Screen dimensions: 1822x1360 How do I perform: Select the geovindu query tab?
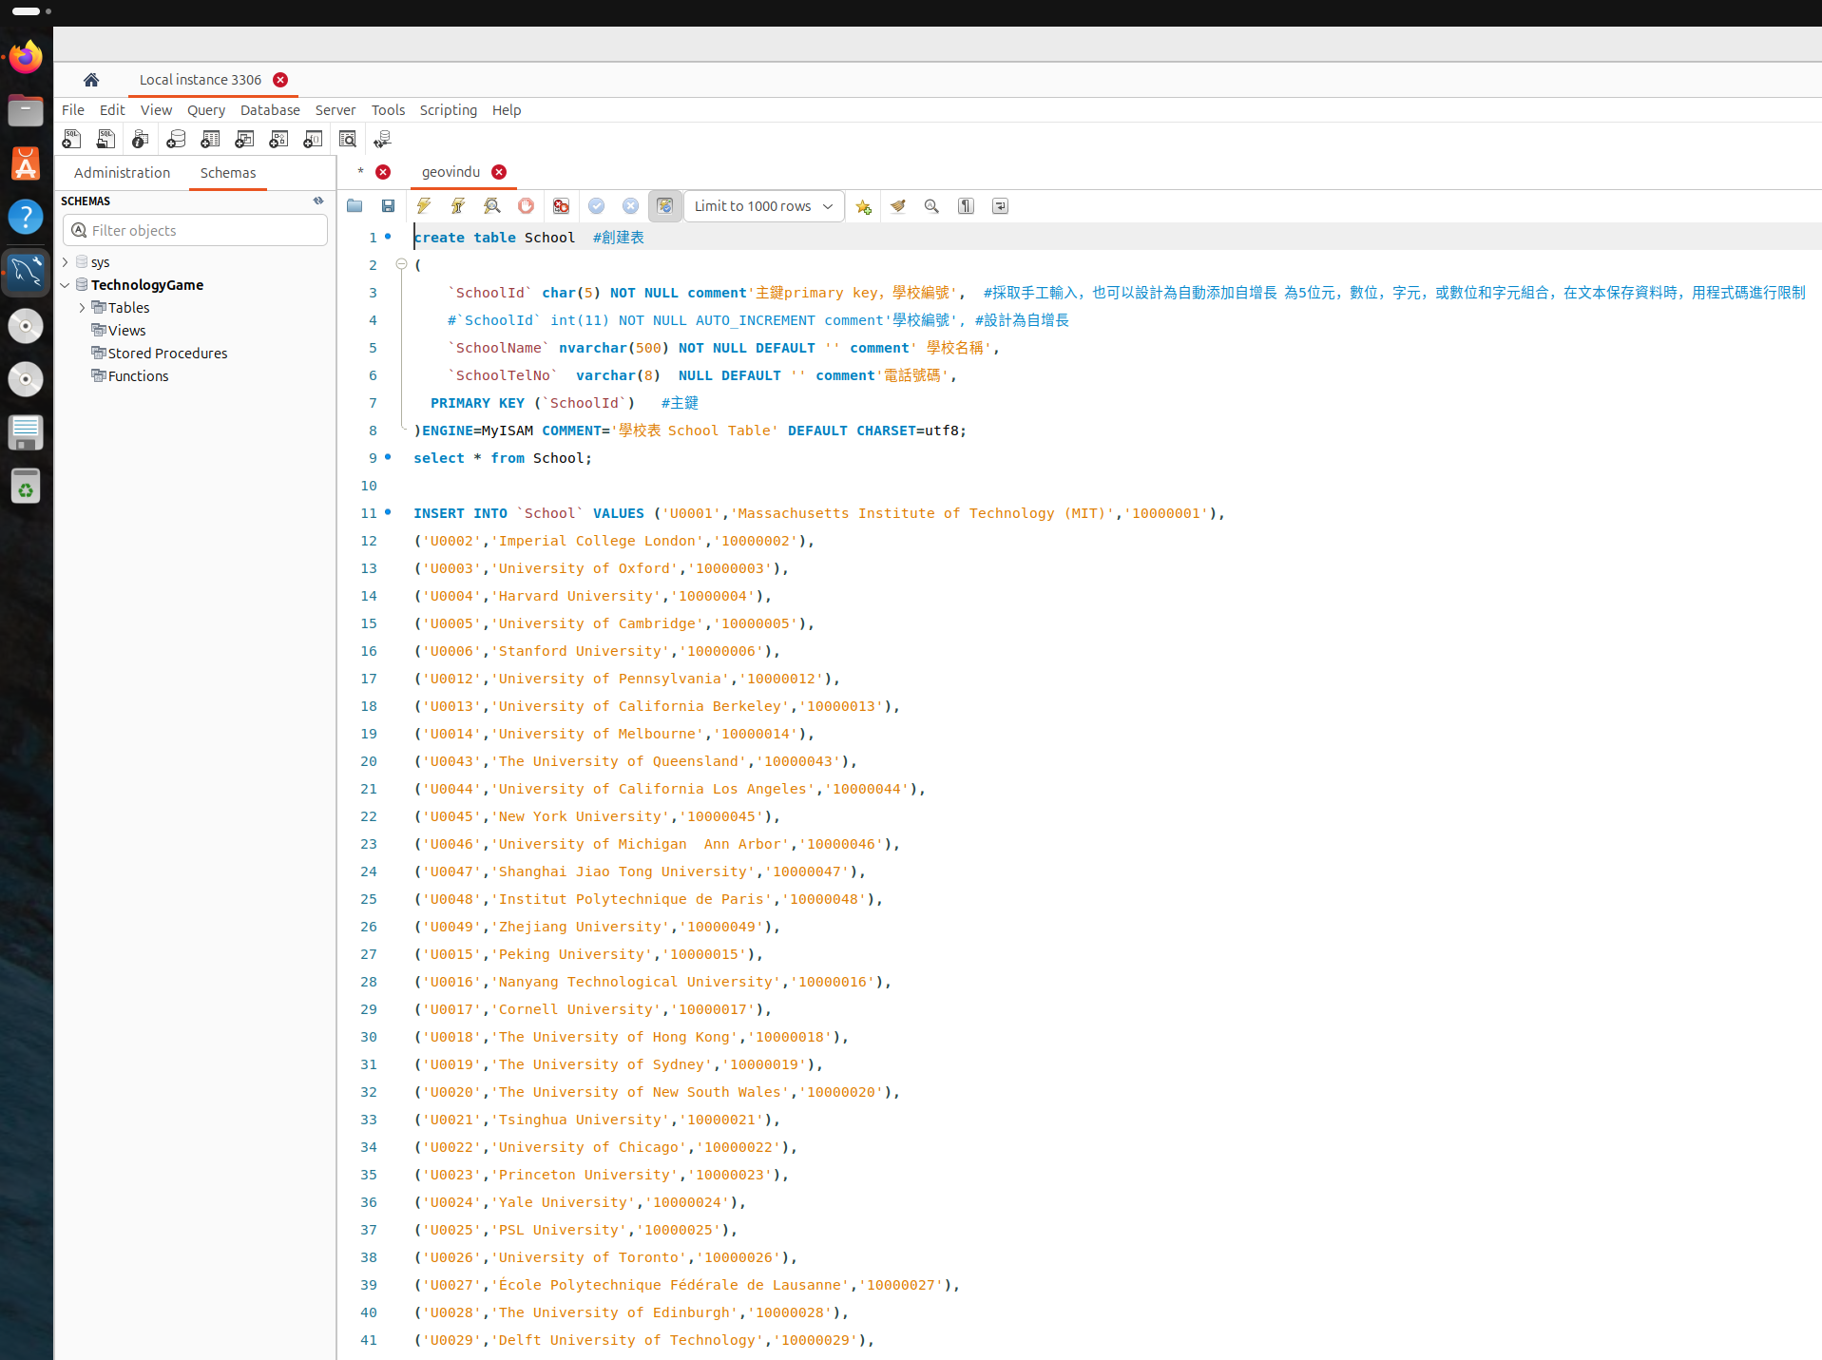(451, 172)
